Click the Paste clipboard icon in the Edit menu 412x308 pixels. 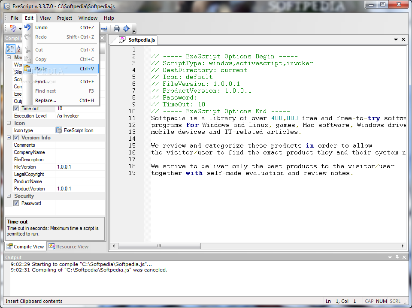pyautogui.click(x=27, y=69)
